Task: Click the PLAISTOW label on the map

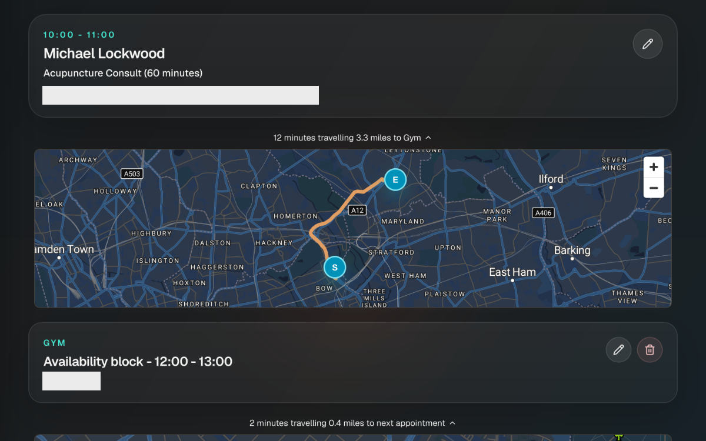Action: pos(445,294)
